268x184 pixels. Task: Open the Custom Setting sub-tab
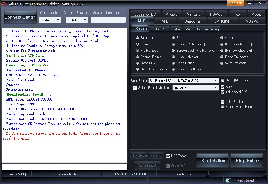(208, 29)
